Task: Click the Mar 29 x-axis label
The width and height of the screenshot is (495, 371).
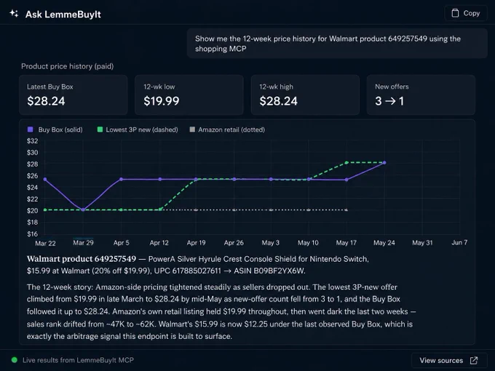Action: pyautogui.click(x=83, y=242)
